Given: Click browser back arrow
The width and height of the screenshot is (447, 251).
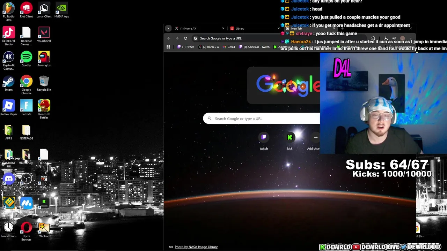Looking at the screenshot, I should pos(169,38).
